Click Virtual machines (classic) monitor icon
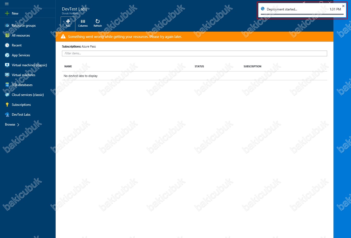Viewport: 351px width, 238px height. coord(7,65)
